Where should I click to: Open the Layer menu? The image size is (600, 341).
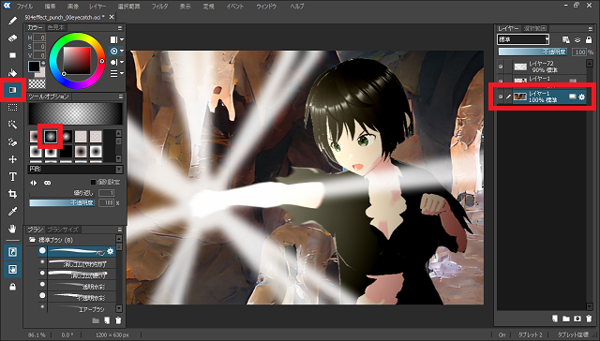[97, 7]
